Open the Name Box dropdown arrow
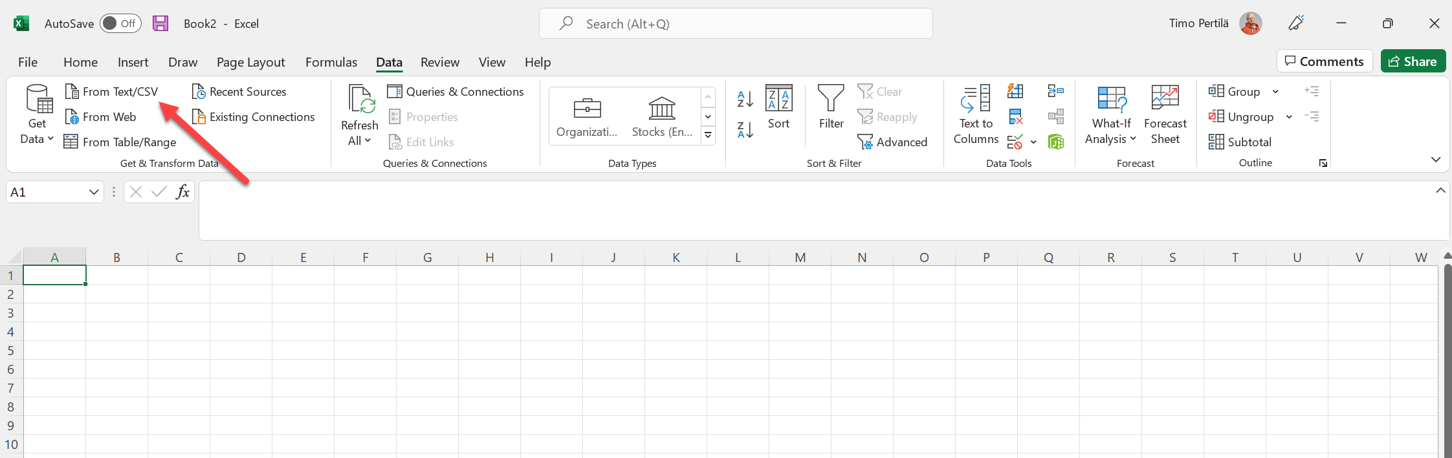This screenshot has height=458, width=1452. click(x=94, y=192)
